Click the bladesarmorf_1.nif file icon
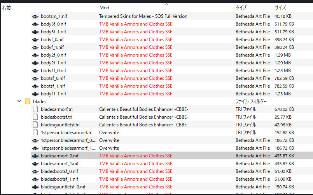Screen dimensions: 313x195 click(x=35, y=164)
